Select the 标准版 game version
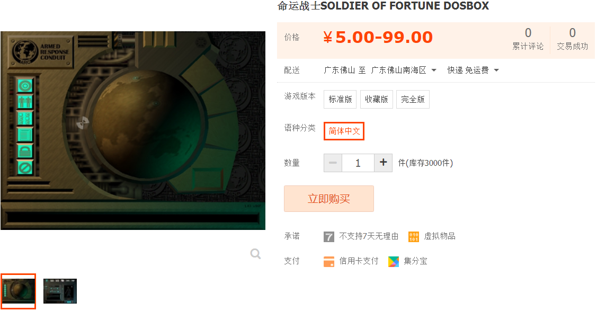 point(340,100)
